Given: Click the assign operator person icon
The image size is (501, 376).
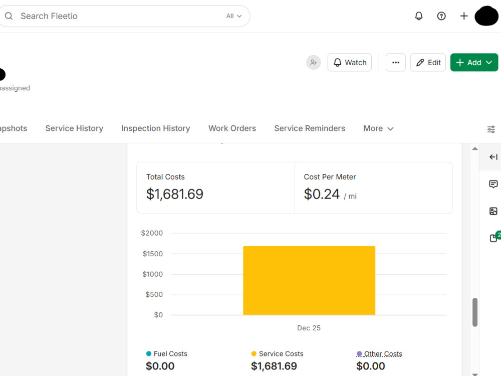Looking at the screenshot, I should point(314,62).
